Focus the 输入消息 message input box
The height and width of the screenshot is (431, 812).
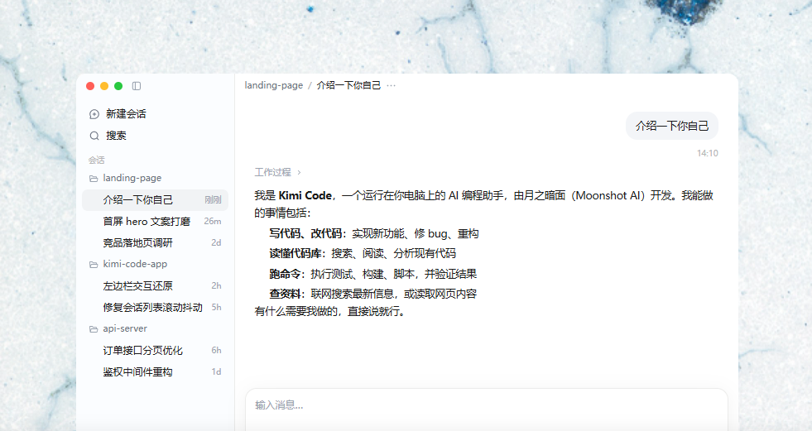click(486, 409)
